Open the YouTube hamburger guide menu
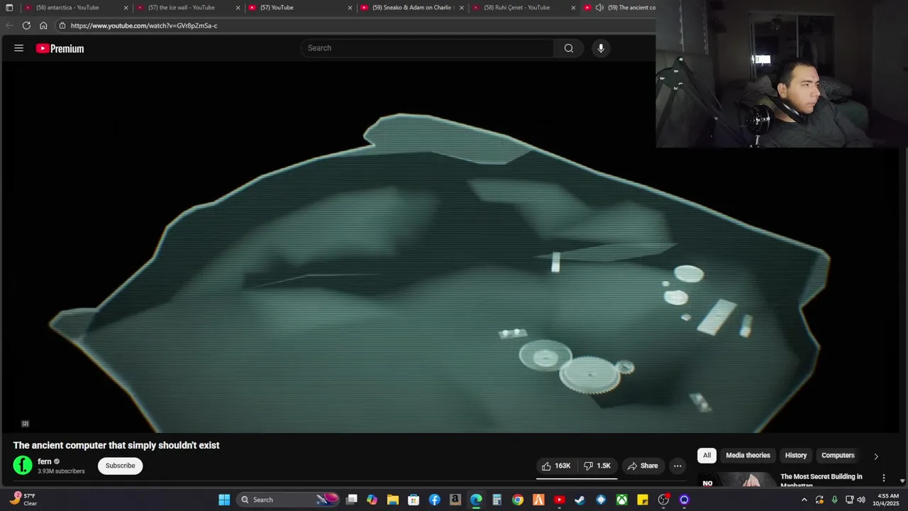This screenshot has width=908, height=511. (19, 48)
